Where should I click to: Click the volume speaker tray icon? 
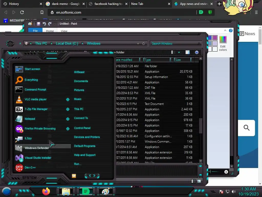pos(234,192)
